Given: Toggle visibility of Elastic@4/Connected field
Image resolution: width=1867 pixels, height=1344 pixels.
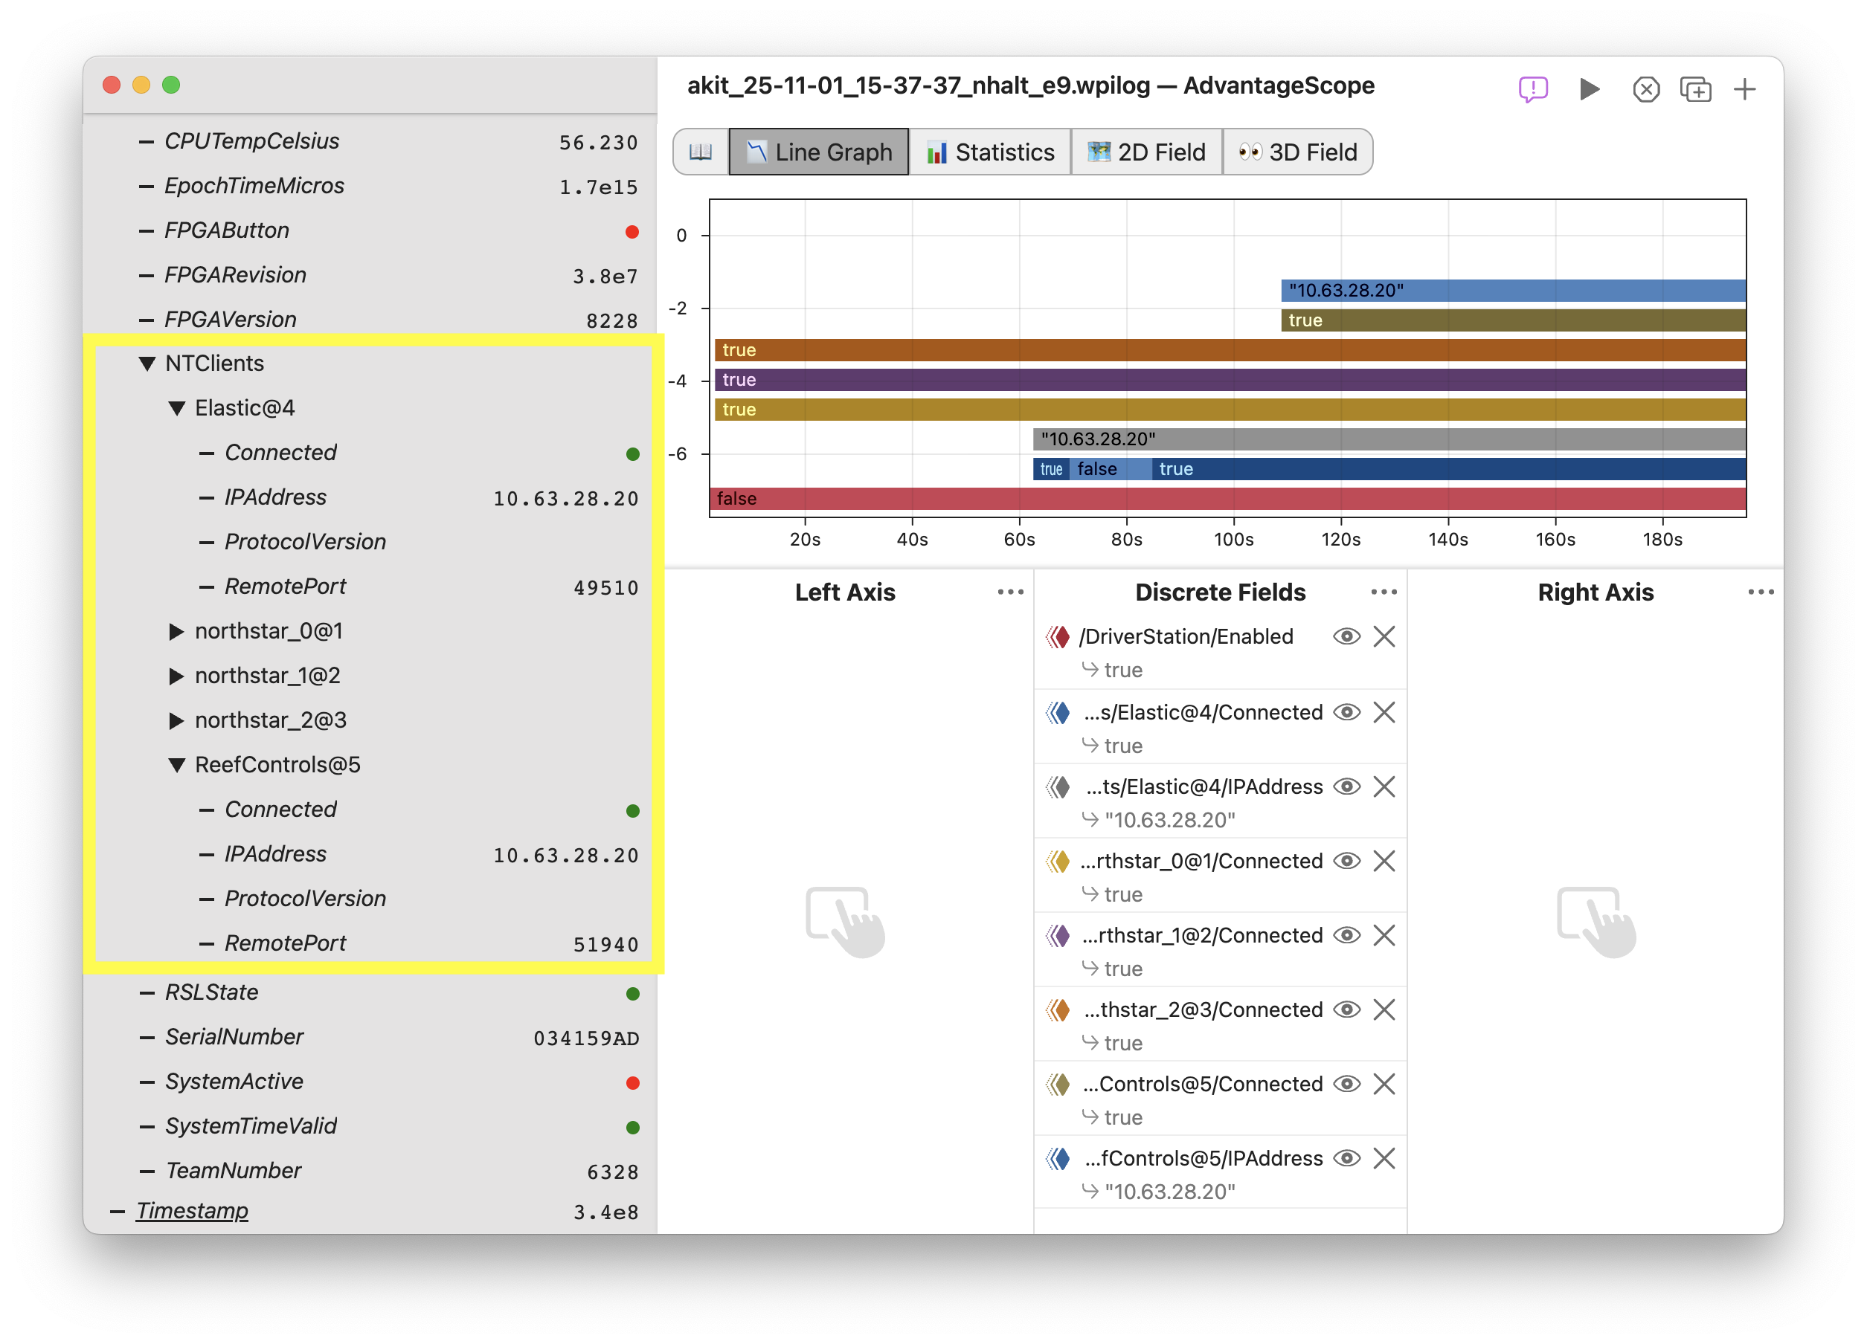Looking at the screenshot, I should pyautogui.click(x=1347, y=712).
